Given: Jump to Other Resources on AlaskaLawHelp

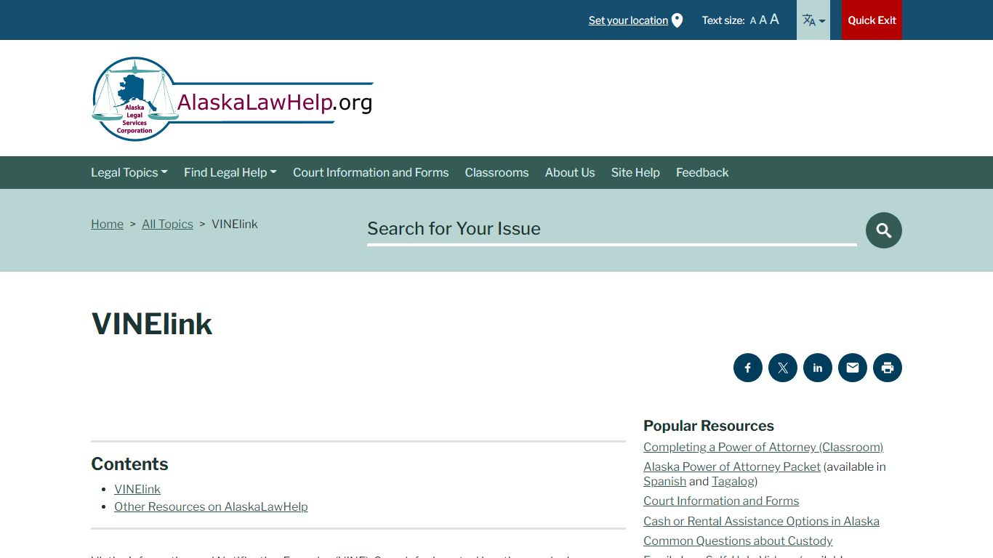Looking at the screenshot, I should tap(211, 506).
